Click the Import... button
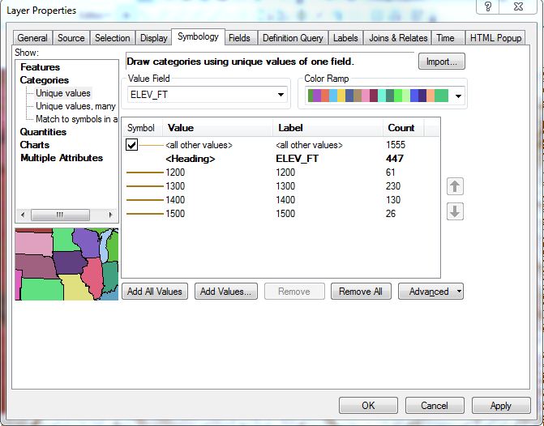Image resolution: width=544 pixels, height=426 pixels. [x=441, y=62]
